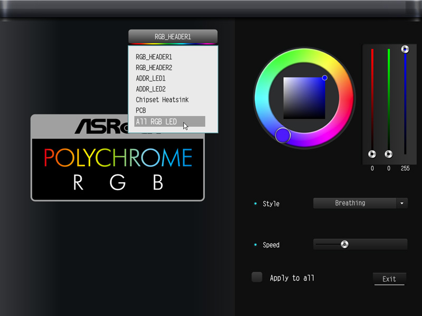Screen dimensions: 422x316
Task: Click the Apply to all label
Action: [x=292, y=278]
